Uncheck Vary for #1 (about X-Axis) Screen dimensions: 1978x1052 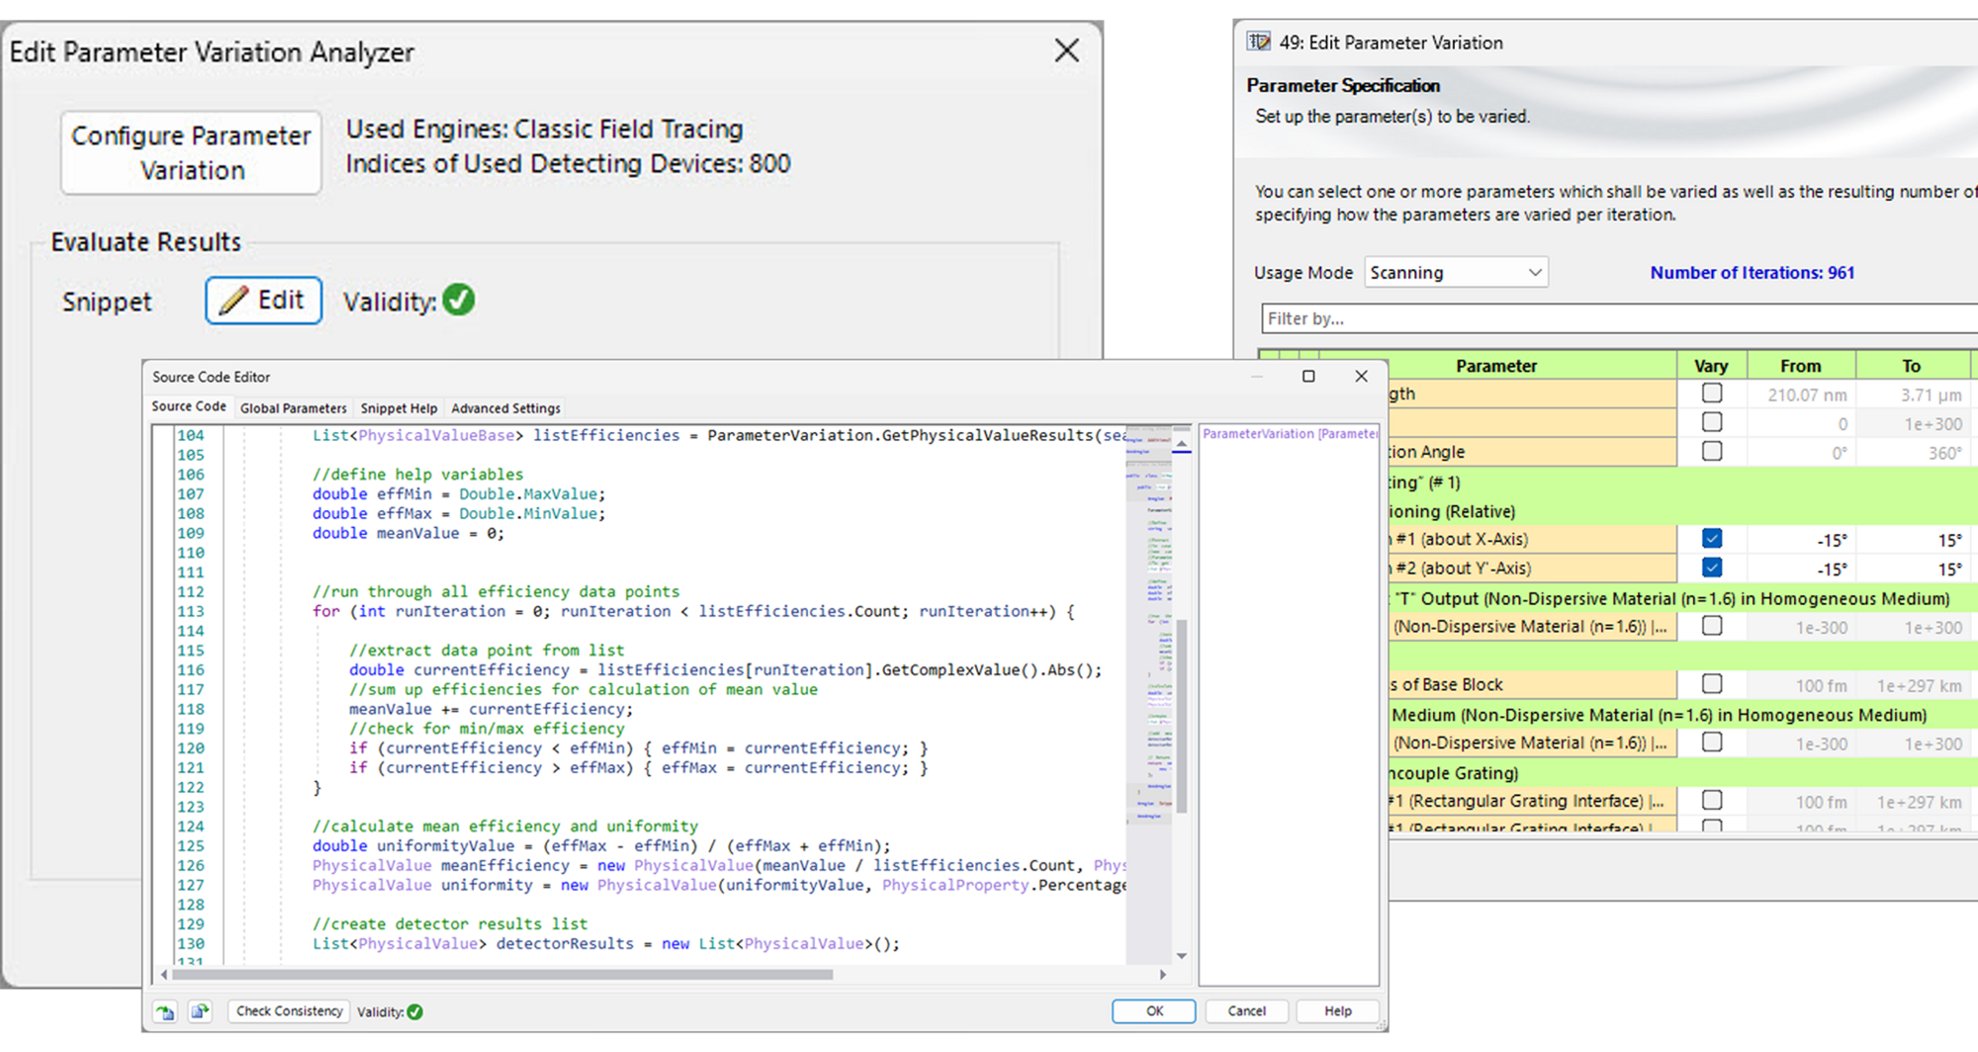[1712, 539]
